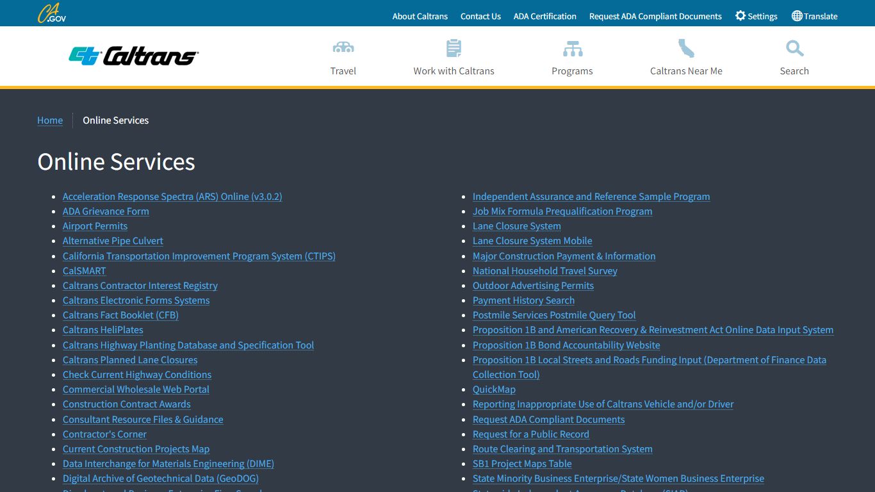The image size is (875, 492).
Task: Open Data Interchange for Materials Engineering (DIME)
Action: [x=168, y=464]
